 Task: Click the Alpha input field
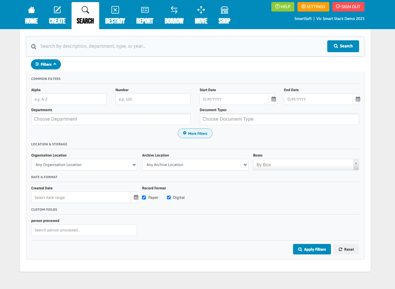[69, 99]
